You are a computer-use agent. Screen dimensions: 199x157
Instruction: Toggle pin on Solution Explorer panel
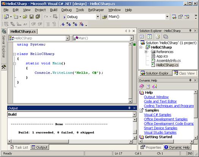190,31
